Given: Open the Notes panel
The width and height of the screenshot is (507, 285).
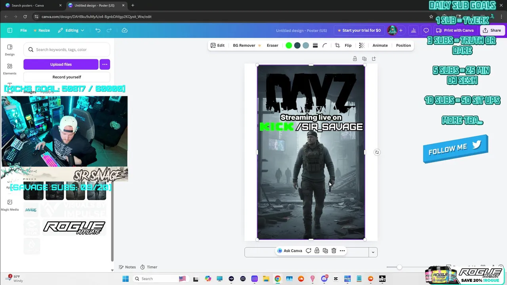Looking at the screenshot, I should [127, 267].
